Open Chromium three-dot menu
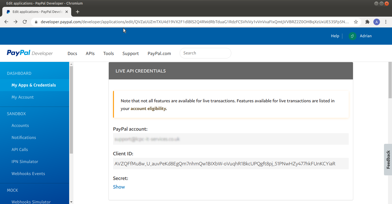Viewport: 392px width, 204px height. (386, 22)
